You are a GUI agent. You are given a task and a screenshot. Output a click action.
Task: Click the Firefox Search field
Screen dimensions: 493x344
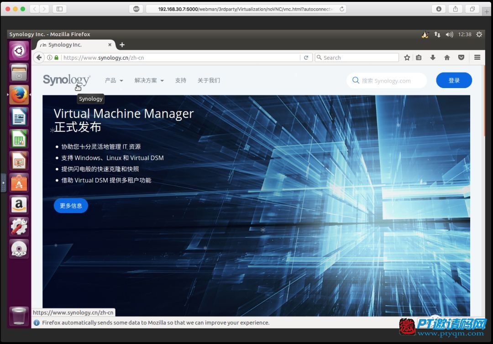tap(357, 57)
